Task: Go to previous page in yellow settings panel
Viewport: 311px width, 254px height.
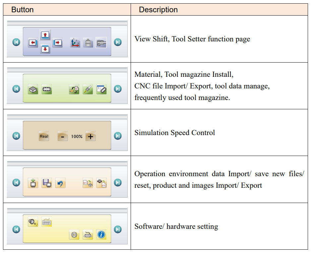Action: coord(16,229)
